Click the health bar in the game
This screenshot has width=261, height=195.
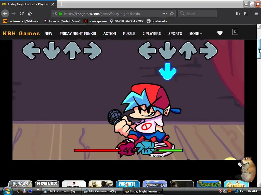click(x=128, y=150)
